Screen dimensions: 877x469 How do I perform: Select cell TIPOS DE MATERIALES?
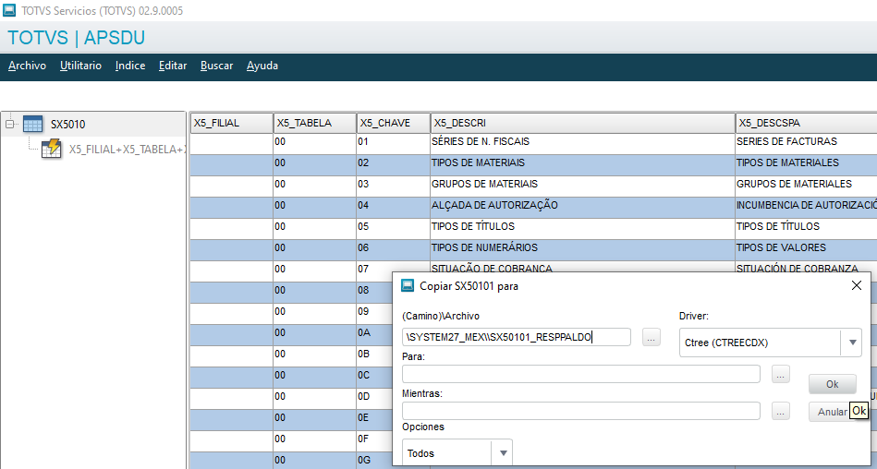(x=806, y=165)
